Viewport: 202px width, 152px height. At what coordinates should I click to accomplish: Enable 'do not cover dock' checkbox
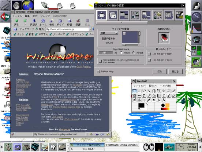click(x=149, y=60)
